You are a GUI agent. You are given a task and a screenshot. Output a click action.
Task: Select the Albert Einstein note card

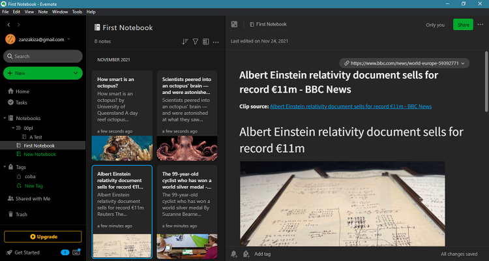pos(122,212)
